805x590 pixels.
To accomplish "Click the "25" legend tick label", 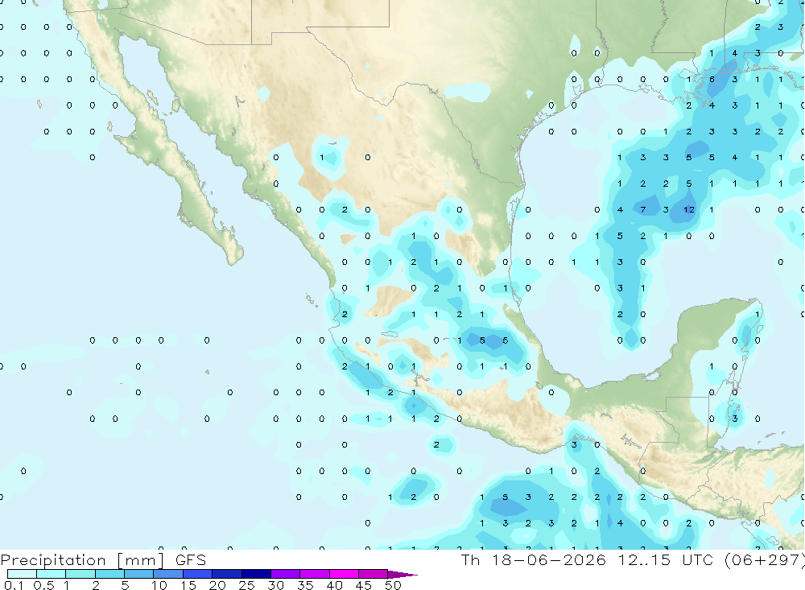I will pos(246,585).
